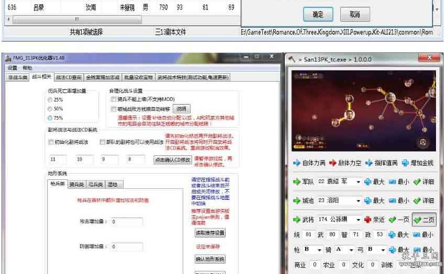447x274 pixels.
Task: Click red plus 亲近 button
Action: [x=375, y=219]
